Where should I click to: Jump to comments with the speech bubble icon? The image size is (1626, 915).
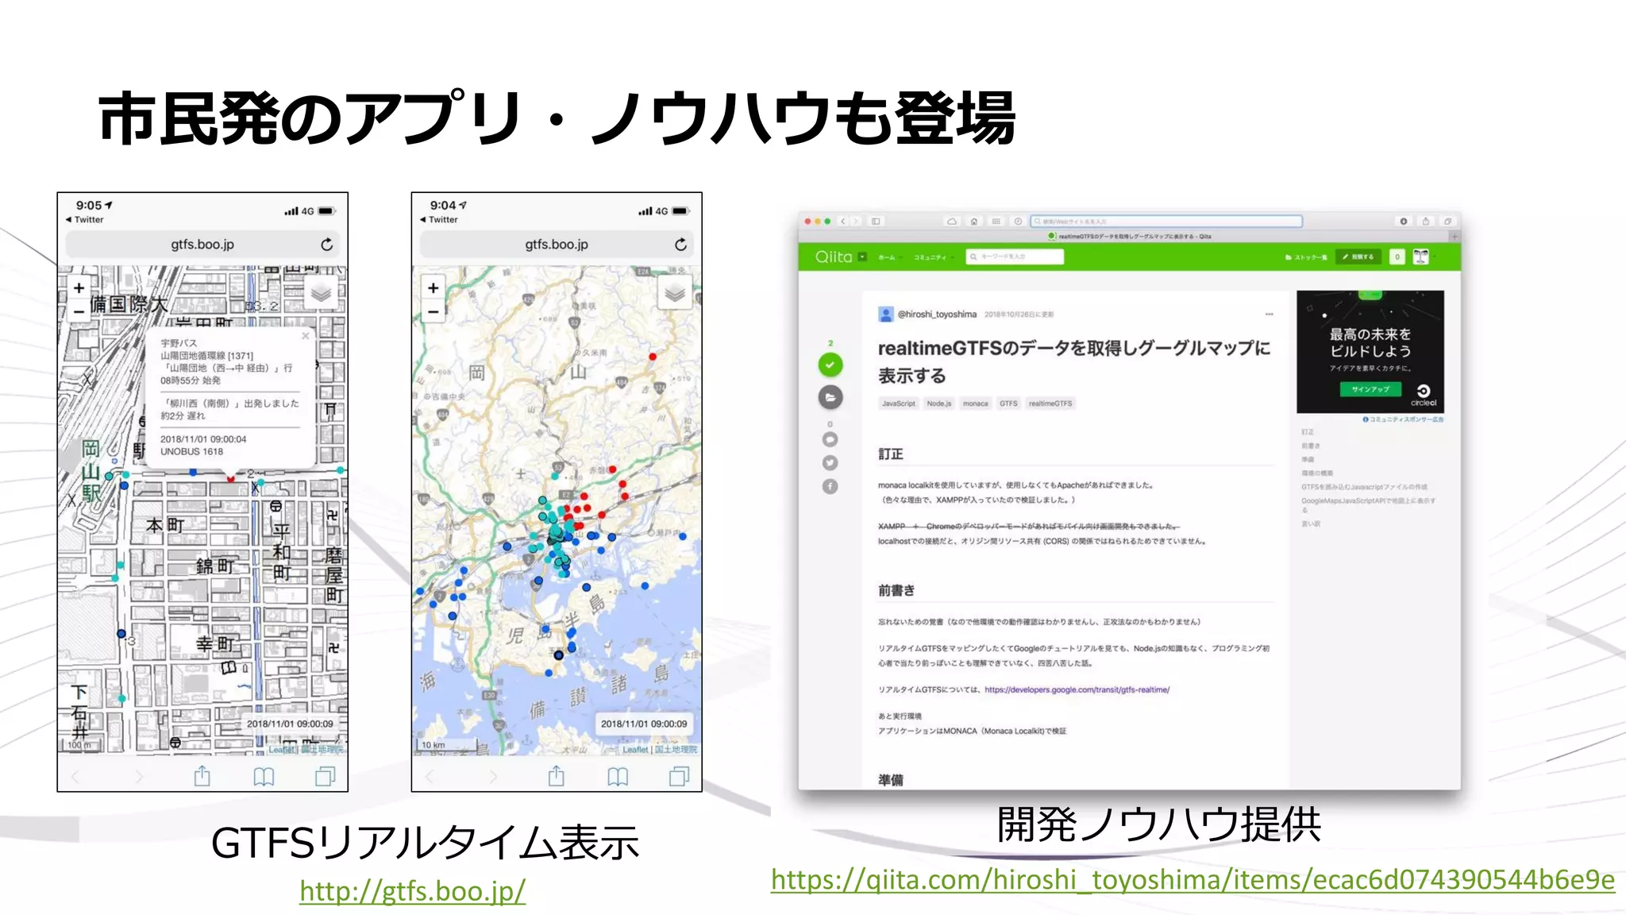830,439
